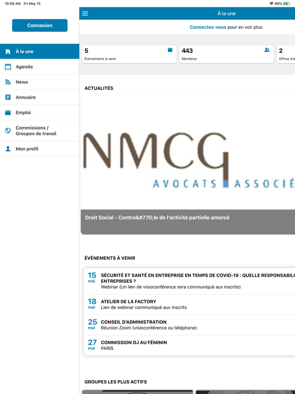
Task: Open Commissions / Groupes de travail
Action: tap(39, 131)
